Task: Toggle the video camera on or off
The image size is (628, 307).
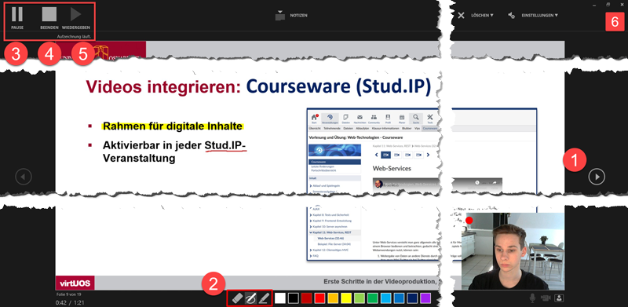Action: pyautogui.click(x=546, y=298)
